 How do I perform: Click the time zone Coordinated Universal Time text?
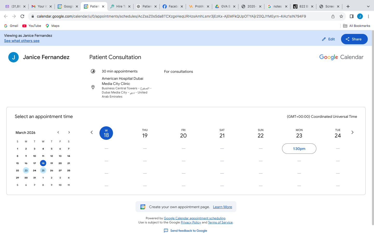point(322,117)
